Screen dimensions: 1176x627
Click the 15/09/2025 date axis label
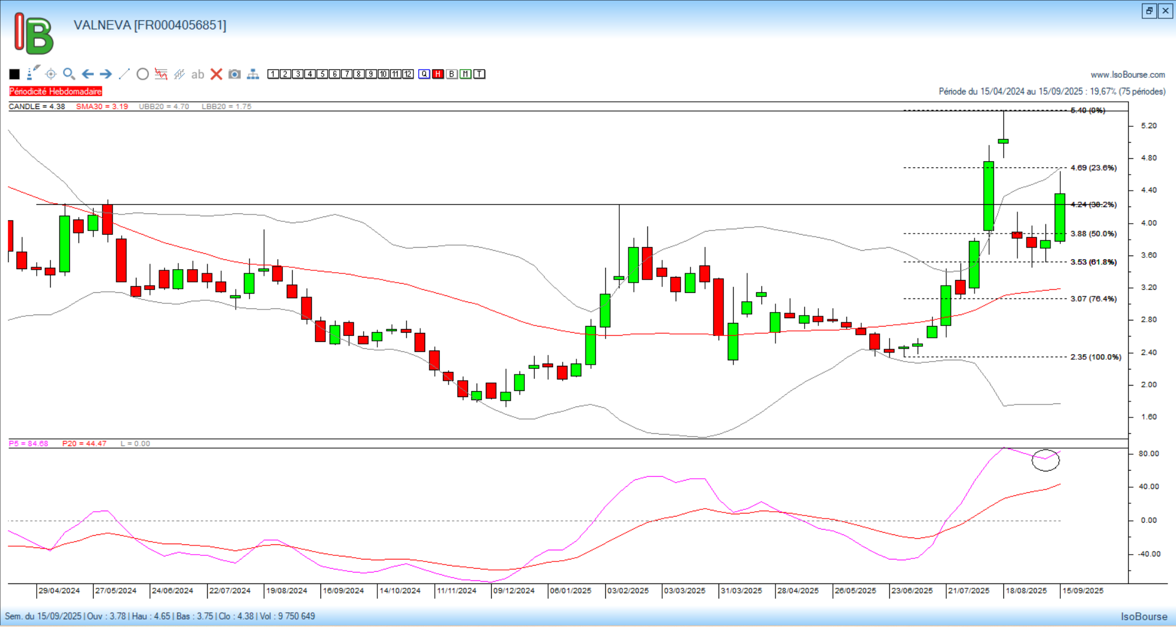[1083, 591]
